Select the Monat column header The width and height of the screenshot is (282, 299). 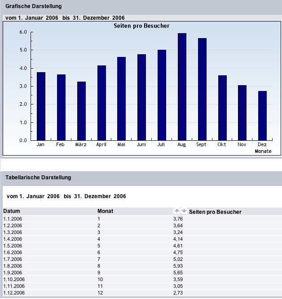105,212
